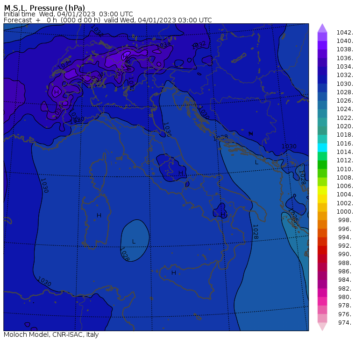The width and height of the screenshot is (355, 341).
Task: Click the 982. legend value
Action: 346,289
